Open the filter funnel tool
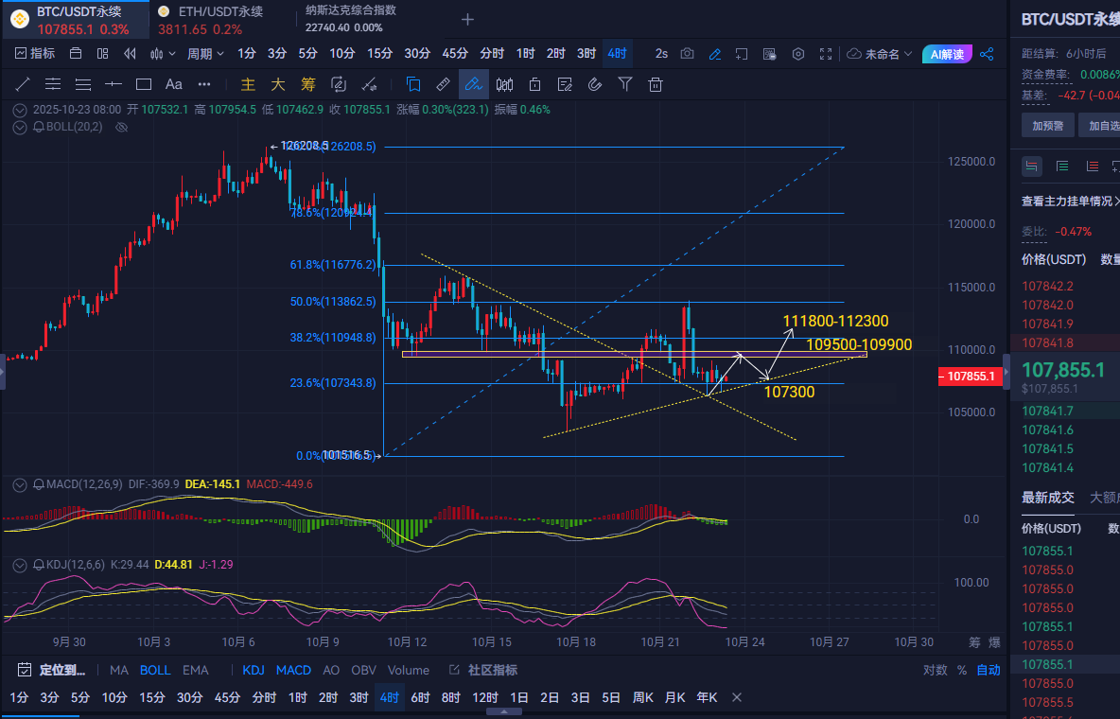 pyautogui.click(x=624, y=84)
